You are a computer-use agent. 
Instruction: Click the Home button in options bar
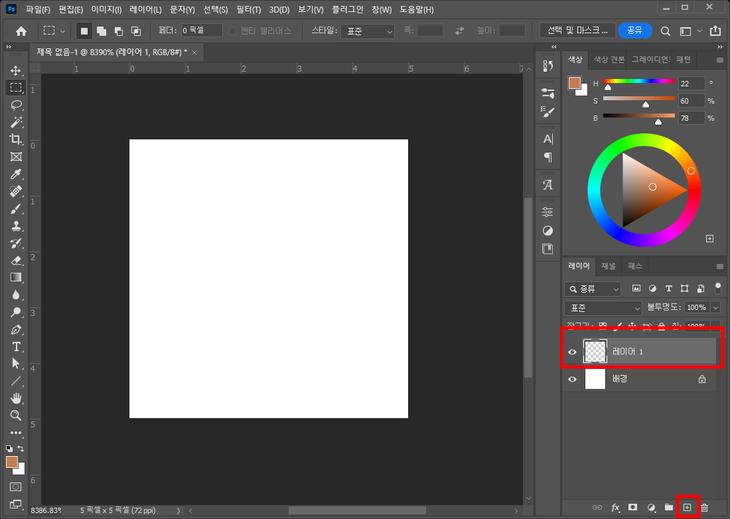(21, 31)
